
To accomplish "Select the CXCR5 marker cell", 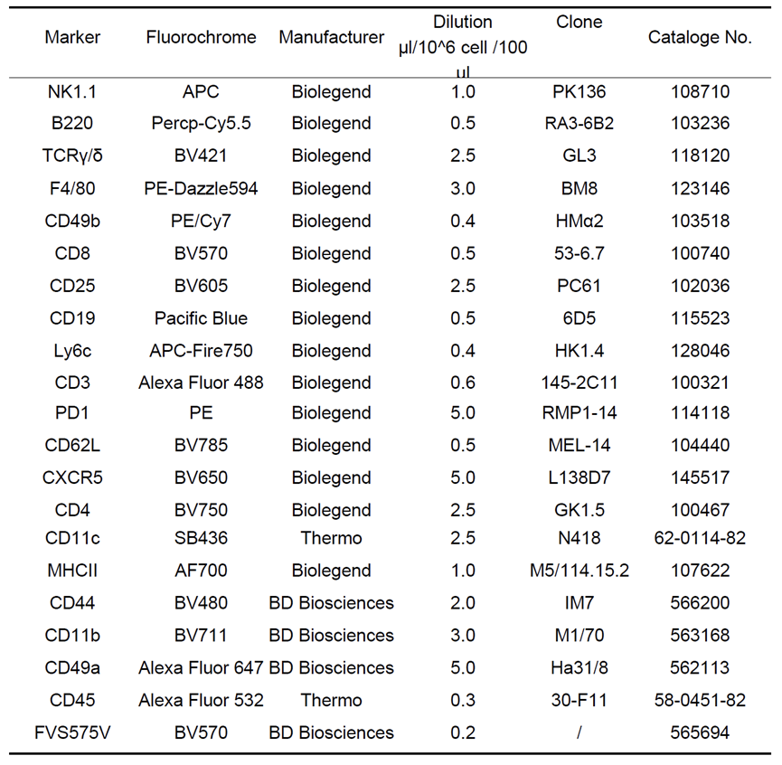I will (x=72, y=478).
